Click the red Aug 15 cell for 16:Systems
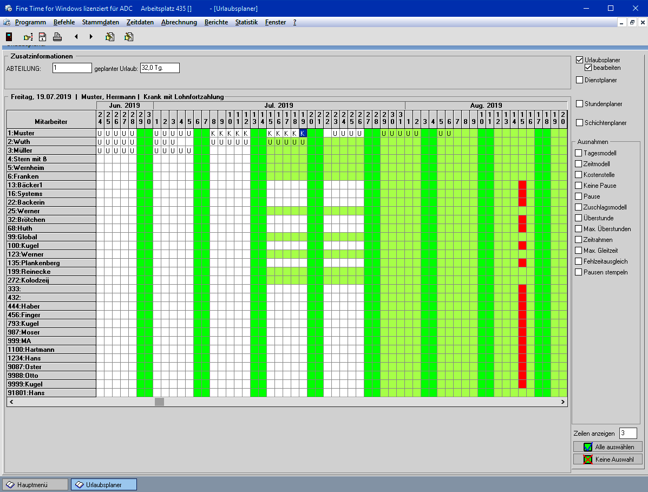Image resolution: width=648 pixels, height=492 pixels. click(522, 194)
